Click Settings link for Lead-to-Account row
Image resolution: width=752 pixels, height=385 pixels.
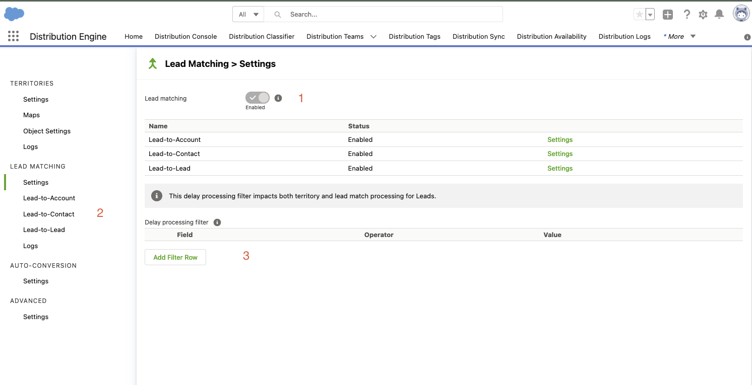click(560, 140)
